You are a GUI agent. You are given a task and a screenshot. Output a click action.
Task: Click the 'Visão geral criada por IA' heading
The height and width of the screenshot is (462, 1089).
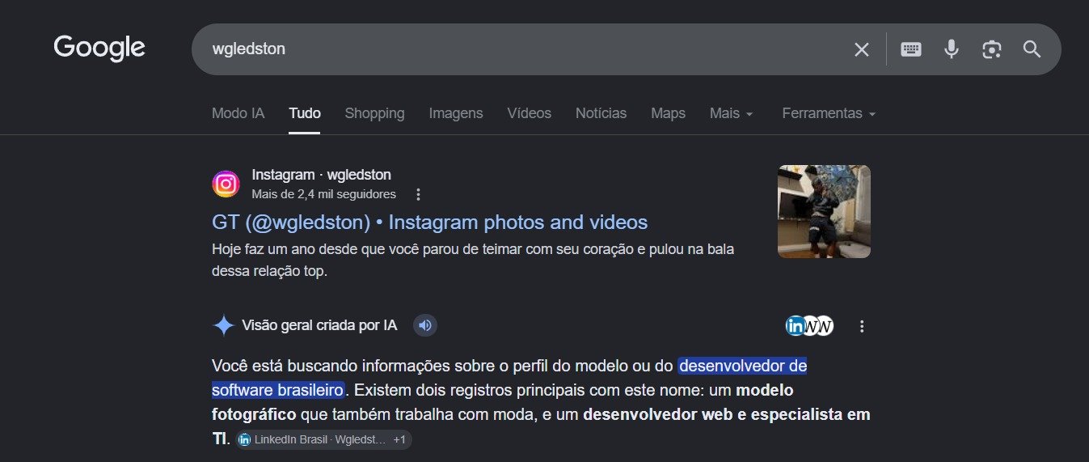319,326
